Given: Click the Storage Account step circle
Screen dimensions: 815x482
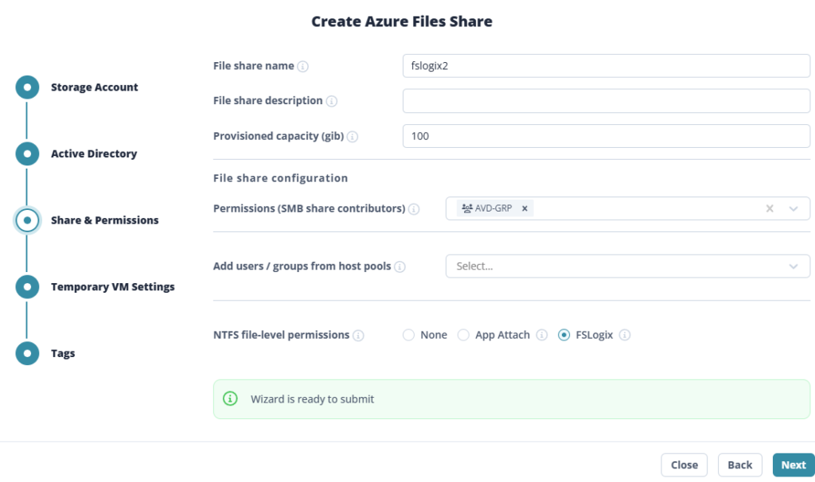Looking at the screenshot, I should [x=27, y=87].
